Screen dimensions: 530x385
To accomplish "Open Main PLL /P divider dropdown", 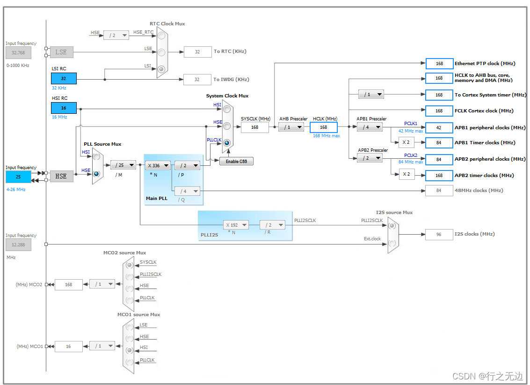I will pyautogui.click(x=187, y=165).
